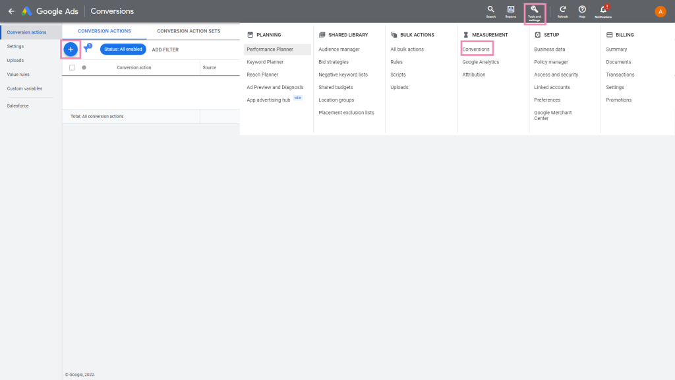Open Keyword Planner
The image size is (675, 380).
tap(265, 62)
